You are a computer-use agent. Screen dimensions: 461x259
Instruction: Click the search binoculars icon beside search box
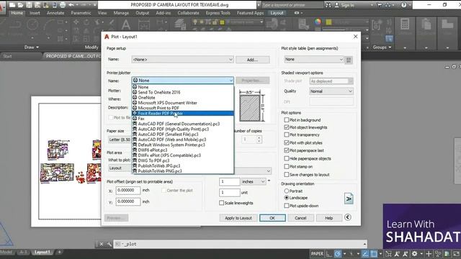click(x=328, y=5)
